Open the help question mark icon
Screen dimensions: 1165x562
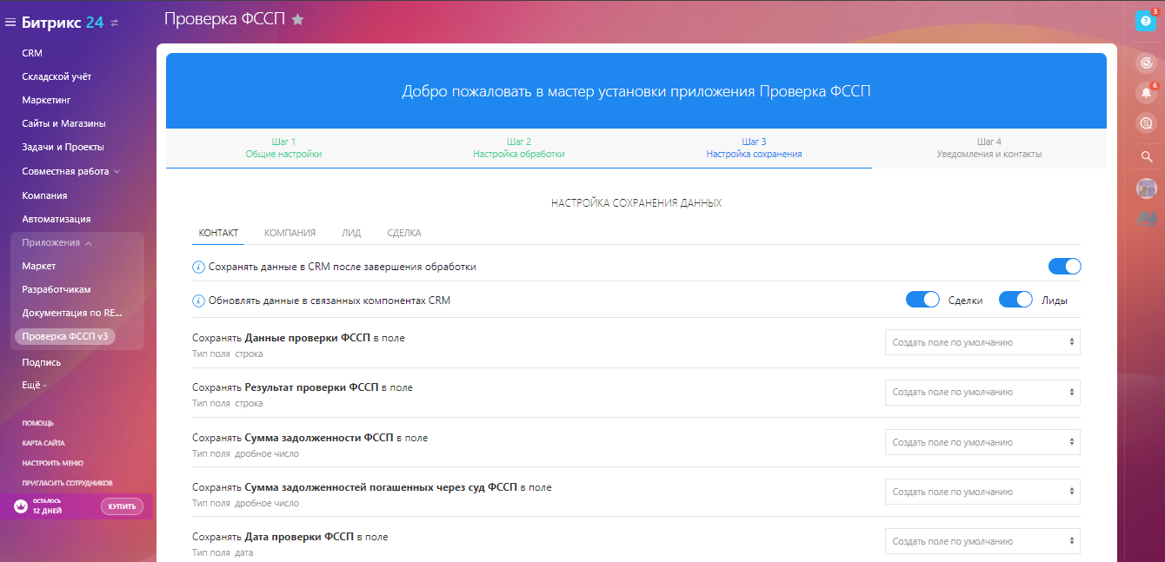pos(1146,20)
